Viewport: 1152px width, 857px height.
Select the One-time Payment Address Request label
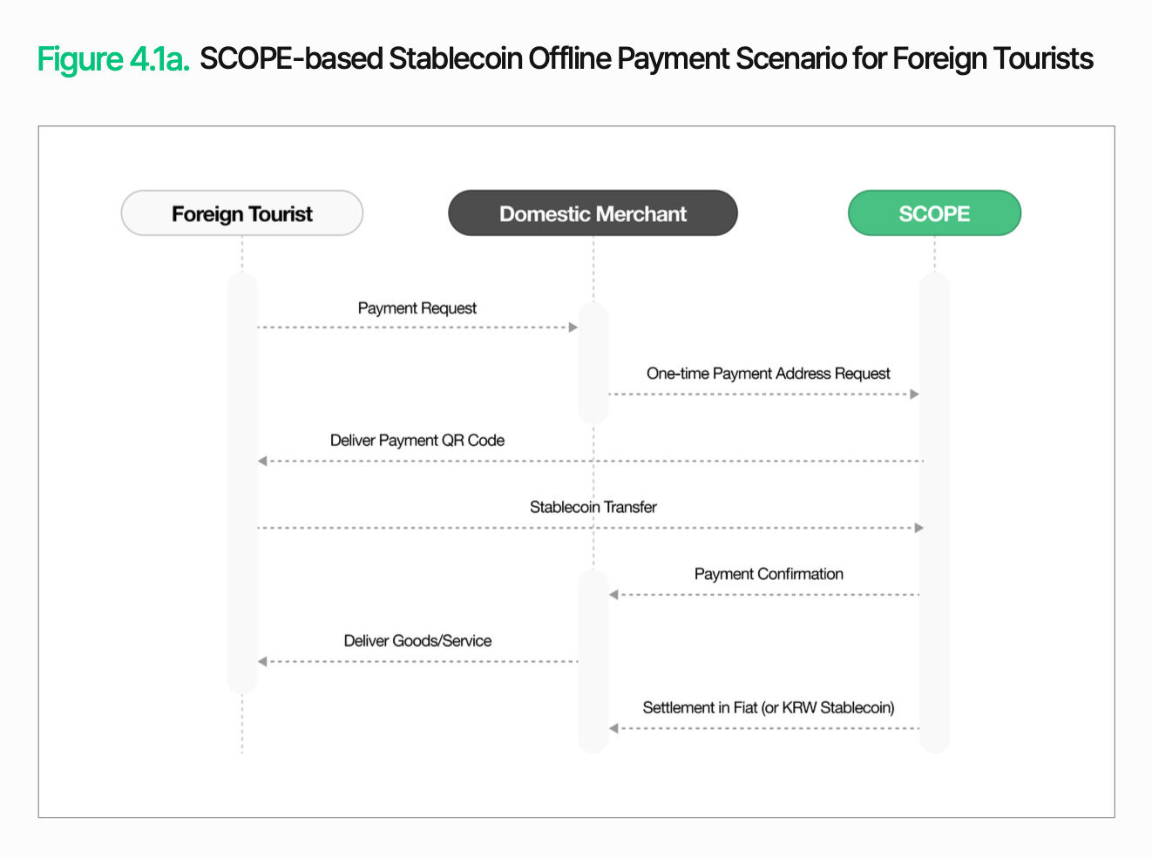pos(768,374)
